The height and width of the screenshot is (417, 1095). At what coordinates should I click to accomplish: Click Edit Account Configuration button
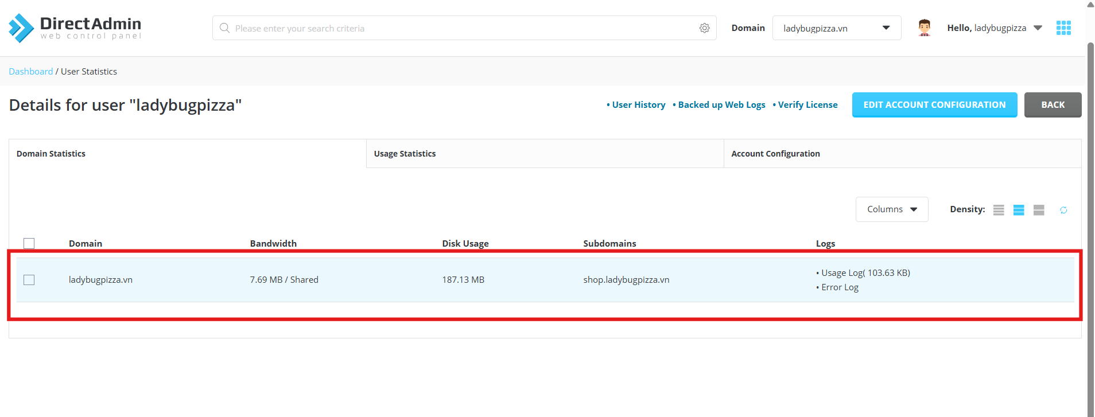pos(934,105)
